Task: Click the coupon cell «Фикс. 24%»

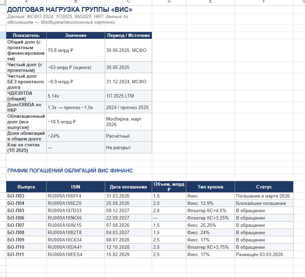Action: 210,232
